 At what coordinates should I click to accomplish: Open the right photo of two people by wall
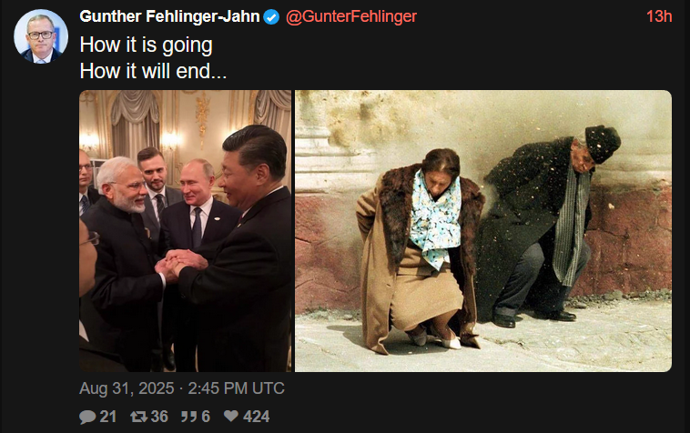[x=483, y=231]
